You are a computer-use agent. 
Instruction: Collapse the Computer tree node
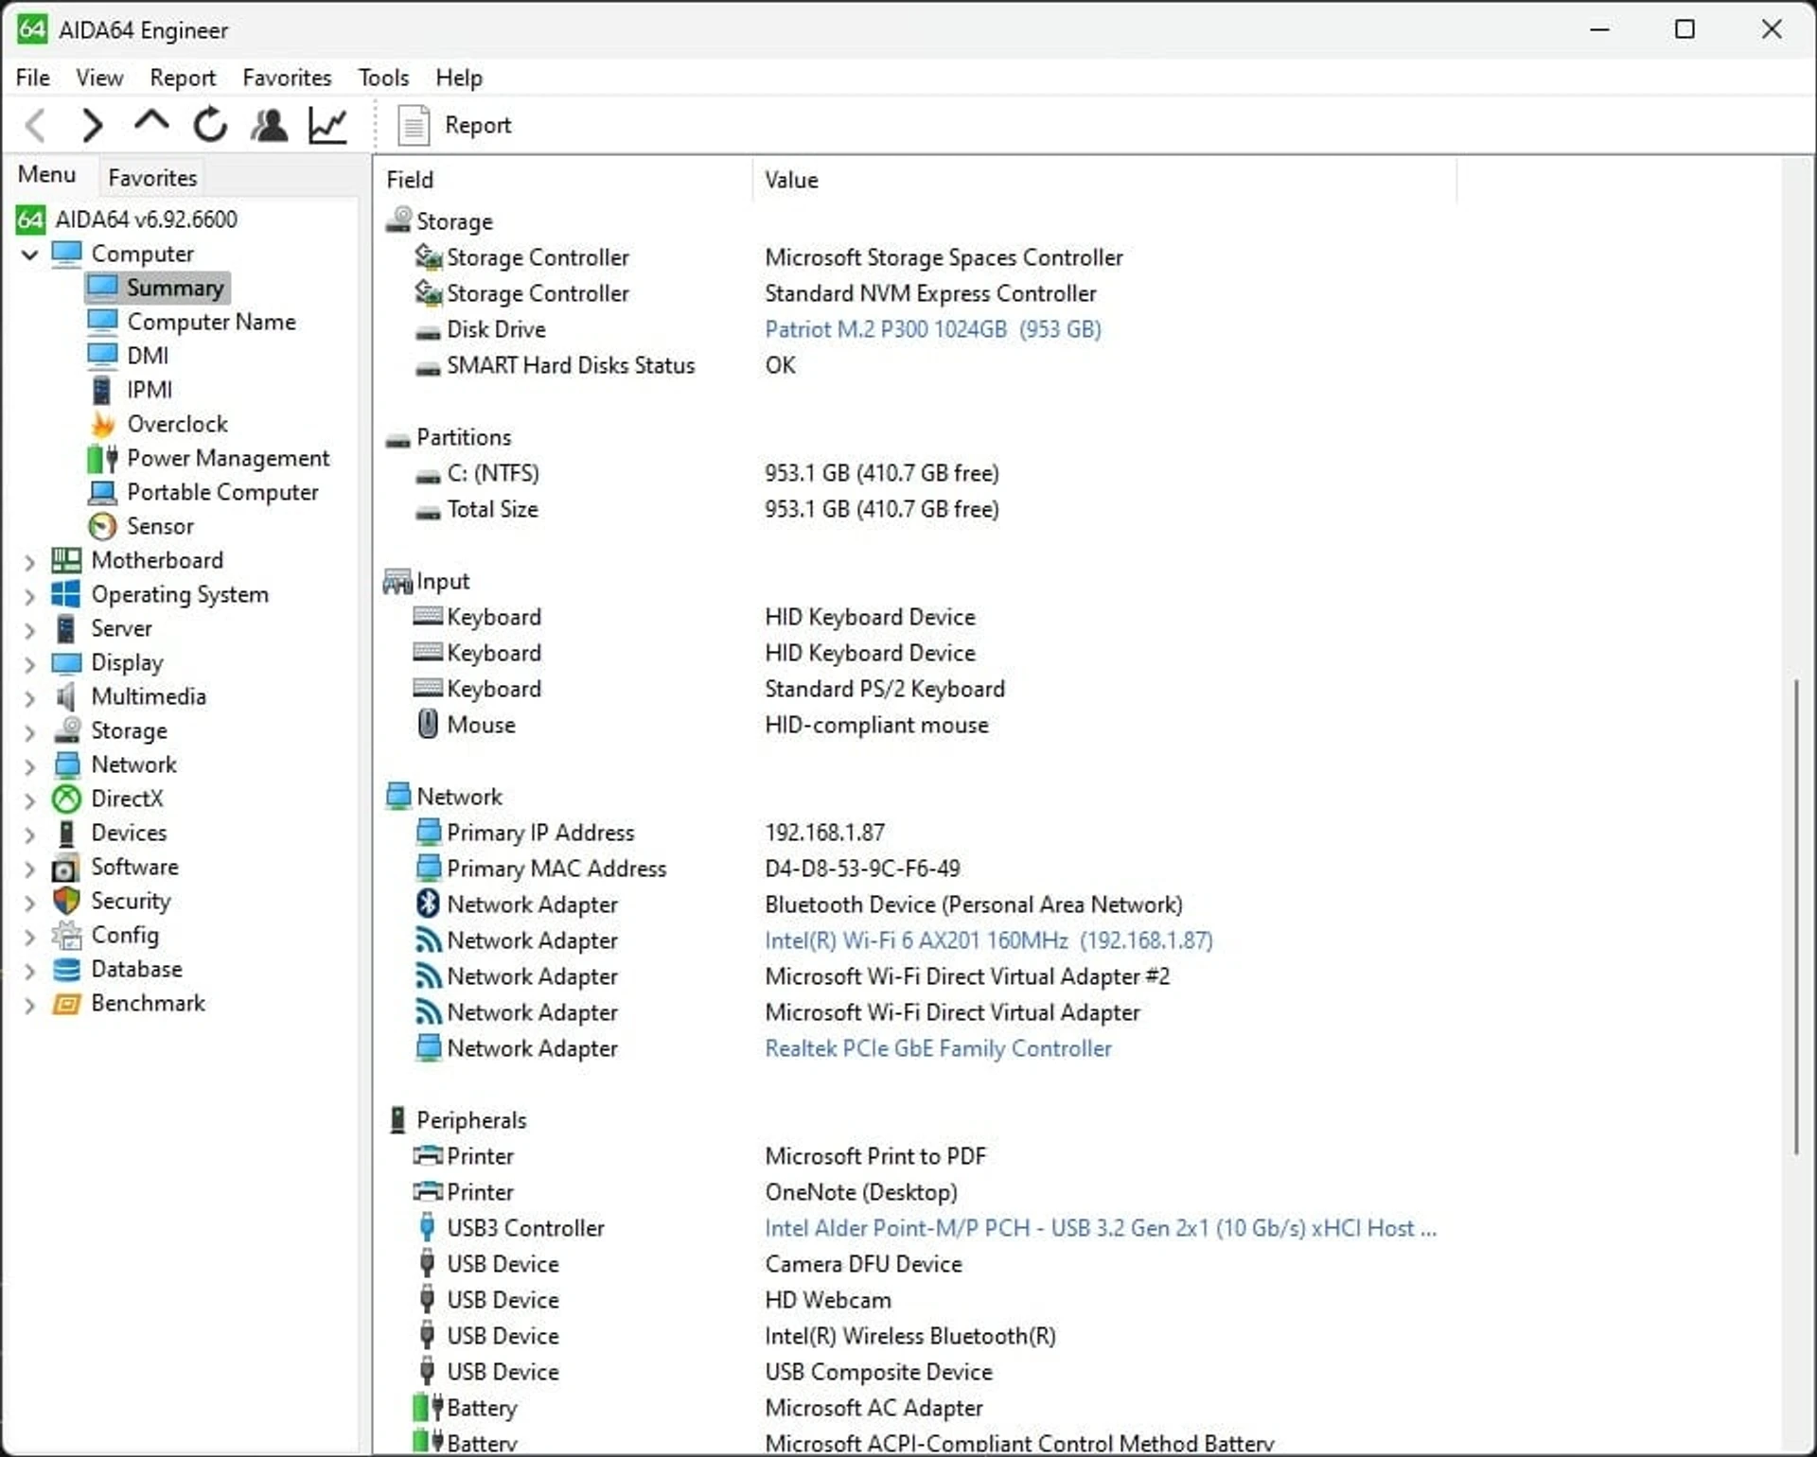click(x=30, y=255)
